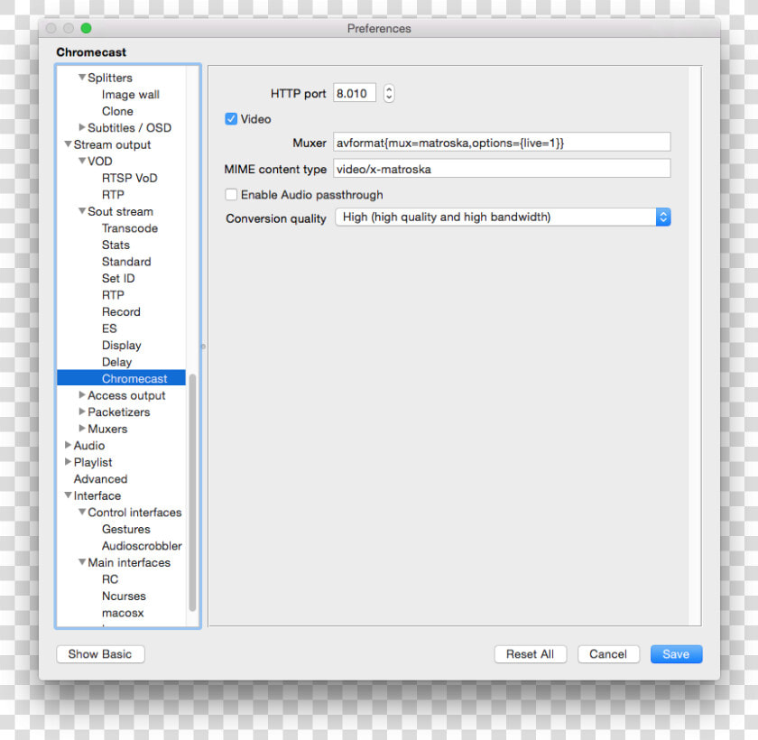The image size is (758, 740).
Task: Focus the HTTP port field
Action: [x=355, y=93]
